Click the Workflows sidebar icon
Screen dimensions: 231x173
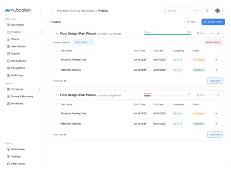(x=8, y=103)
